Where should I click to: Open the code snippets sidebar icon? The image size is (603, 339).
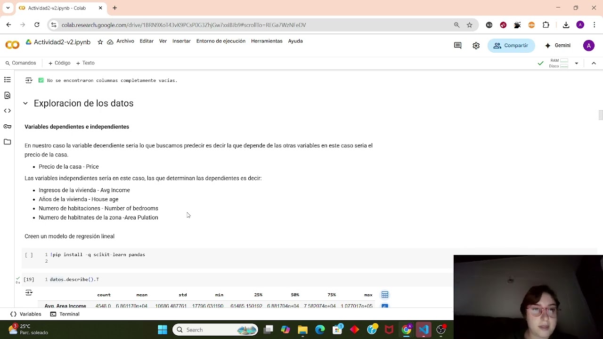click(7, 111)
